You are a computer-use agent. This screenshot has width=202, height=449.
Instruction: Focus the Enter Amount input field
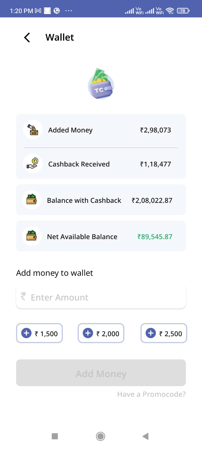coord(101,297)
